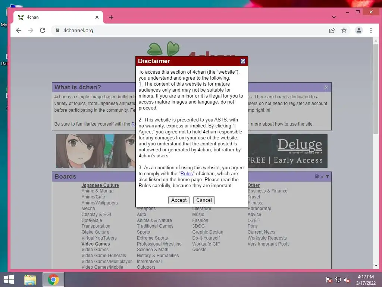382x287 pixels.
Task: Click the Deluge Early Access banner ad
Action: click(288, 151)
